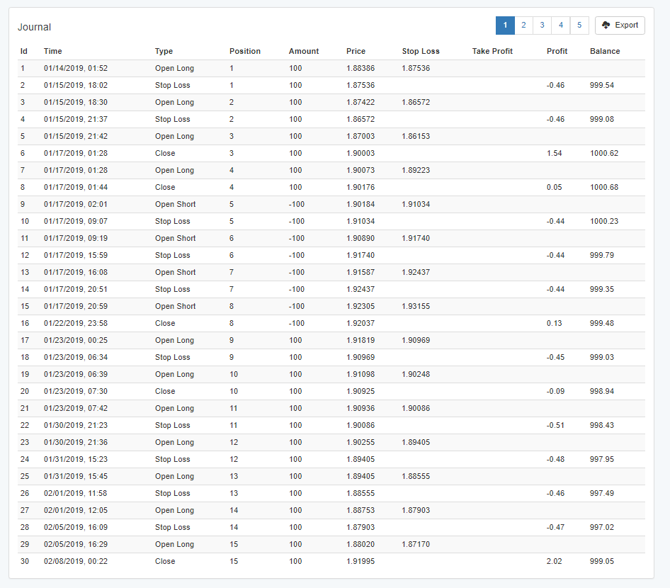Select price 1.90890
The width and height of the screenshot is (670, 588).
[360, 239]
